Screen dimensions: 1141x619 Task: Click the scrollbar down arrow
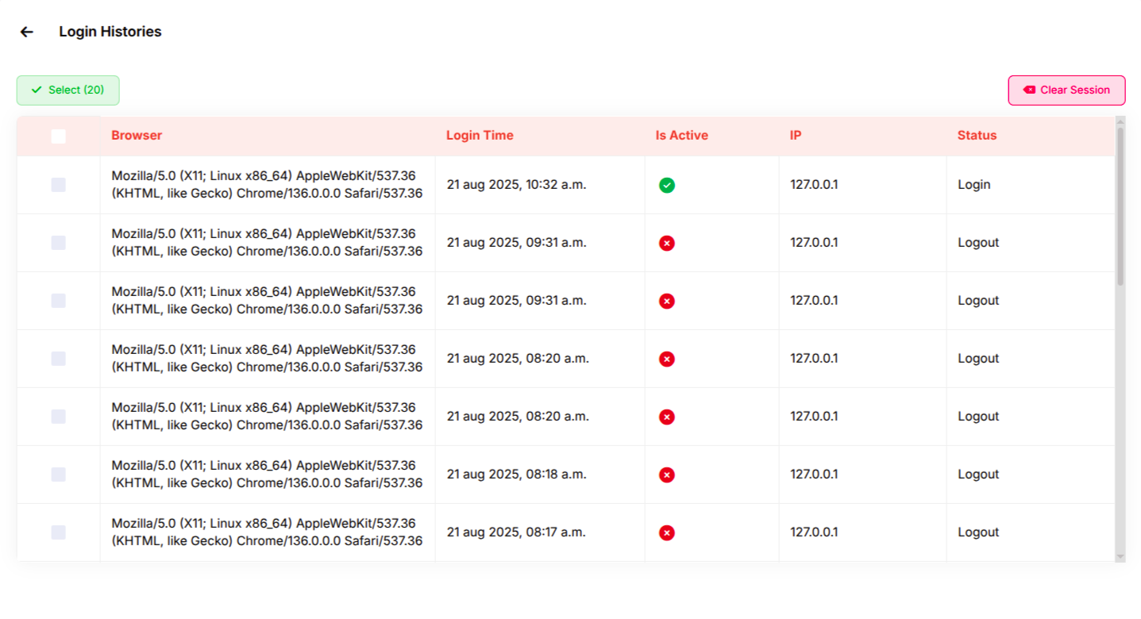coord(1120,557)
